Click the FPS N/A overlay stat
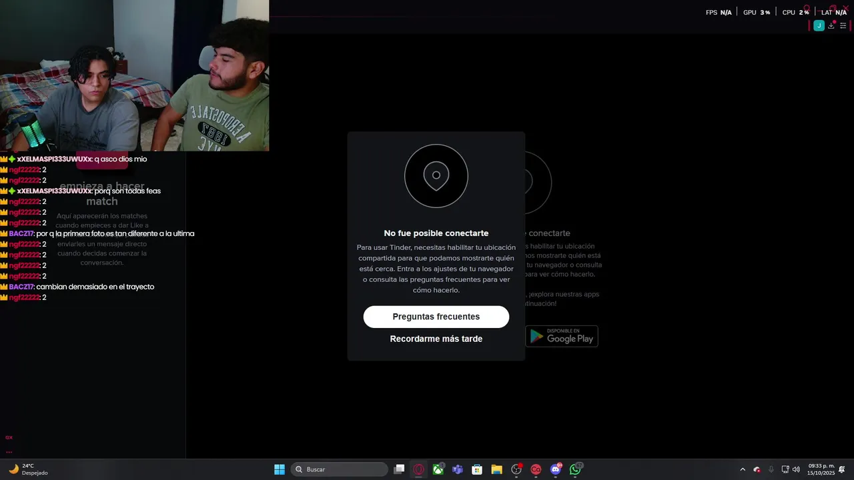 (x=719, y=13)
